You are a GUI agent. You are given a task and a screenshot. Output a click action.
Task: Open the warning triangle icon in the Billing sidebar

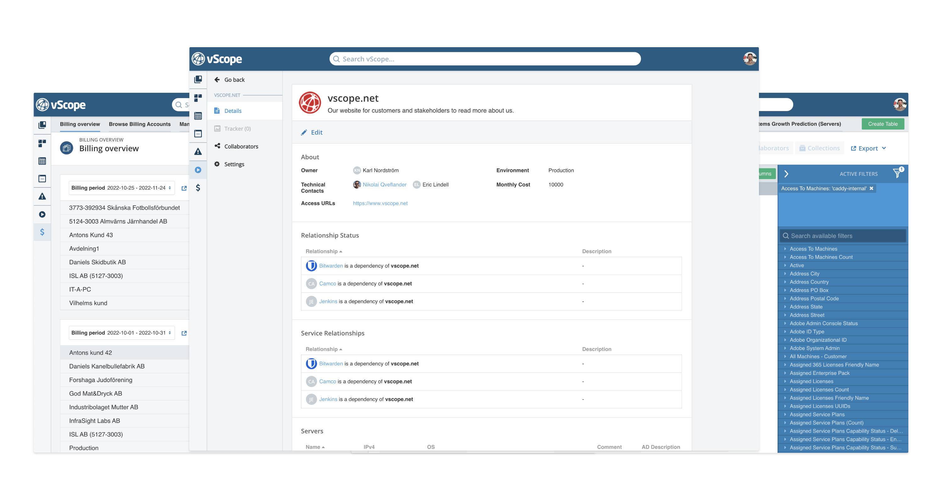pos(42,197)
